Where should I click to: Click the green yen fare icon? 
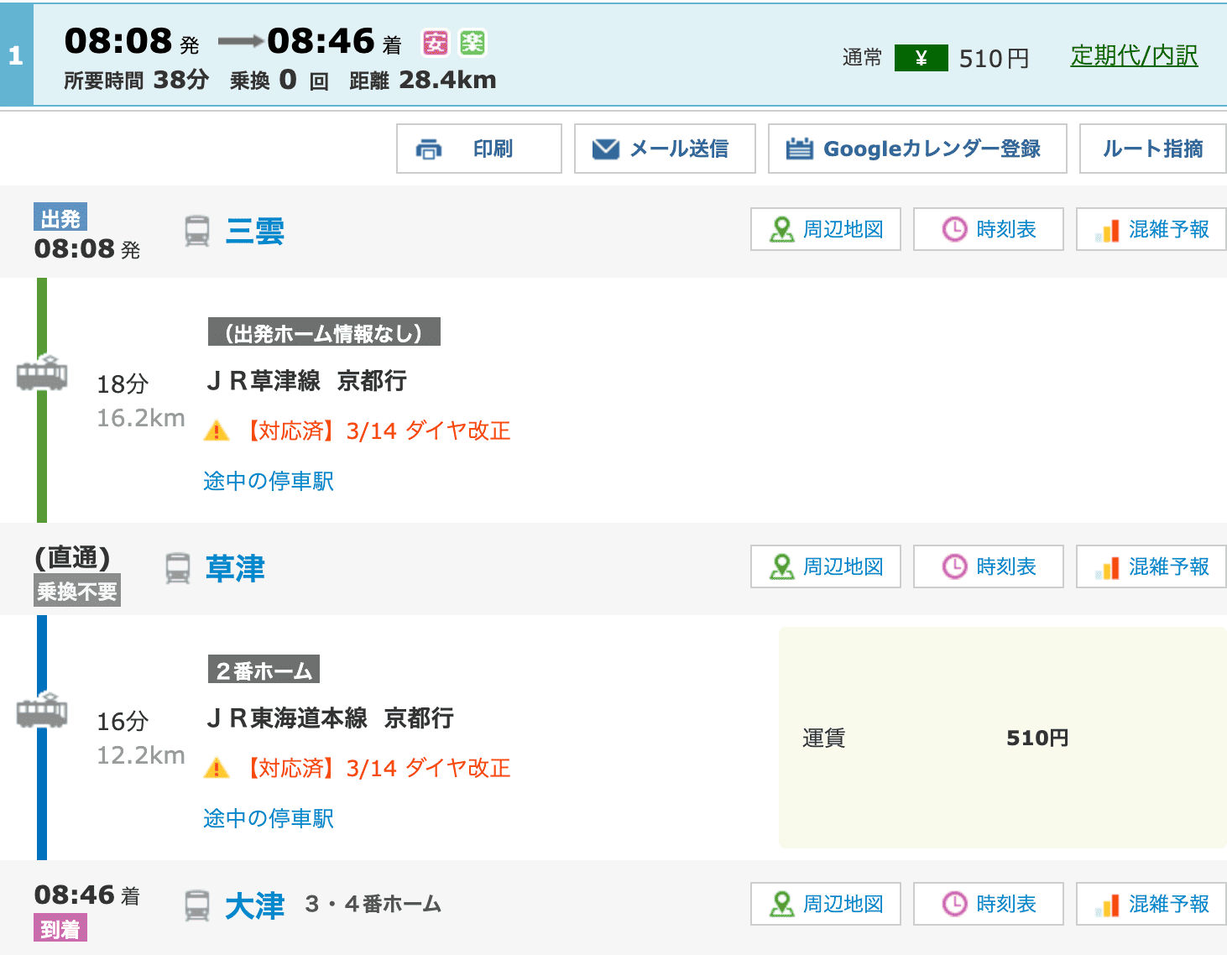pos(921,58)
